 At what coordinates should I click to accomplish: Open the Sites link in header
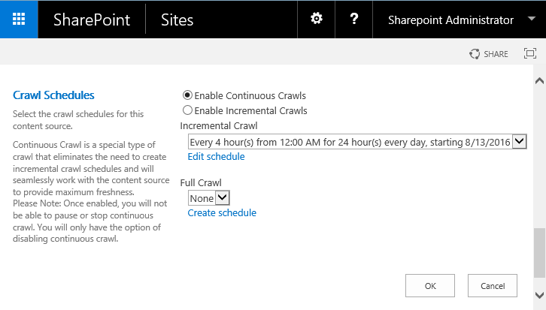pyautogui.click(x=177, y=20)
